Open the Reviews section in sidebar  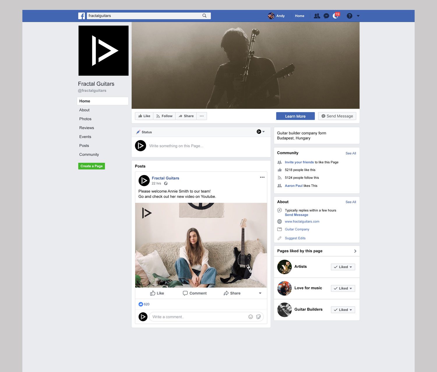(x=87, y=128)
